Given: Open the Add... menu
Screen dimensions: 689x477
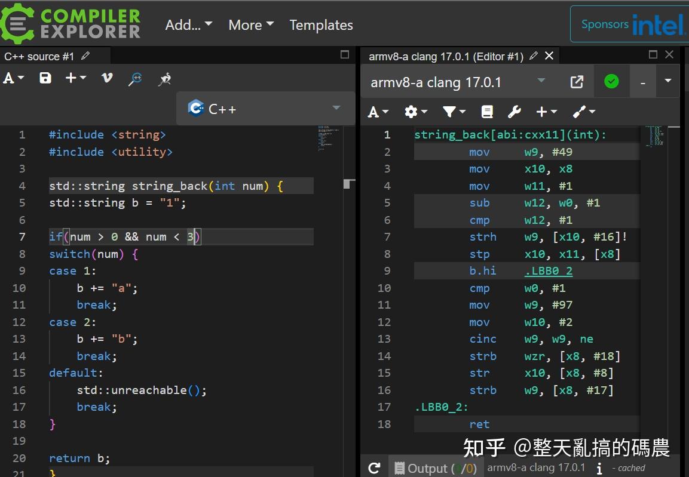Looking at the screenshot, I should 188,25.
